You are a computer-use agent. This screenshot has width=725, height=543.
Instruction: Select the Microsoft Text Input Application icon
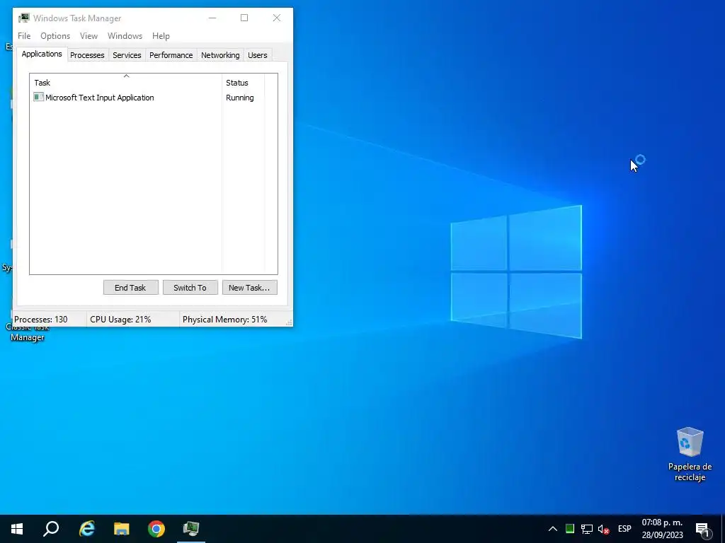(38, 97)
